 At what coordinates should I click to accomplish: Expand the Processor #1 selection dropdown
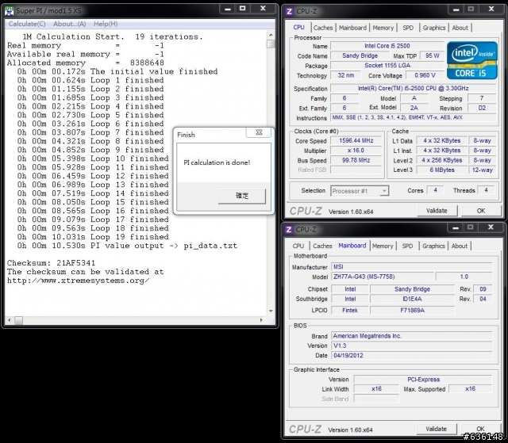[384, 191]
